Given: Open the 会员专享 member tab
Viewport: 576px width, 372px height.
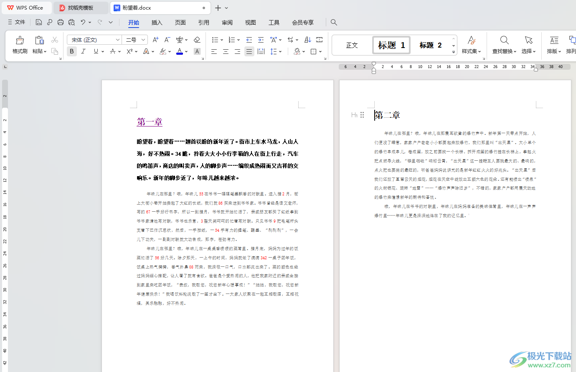Looking at the screenshot, I should click(x=303, y=23).
